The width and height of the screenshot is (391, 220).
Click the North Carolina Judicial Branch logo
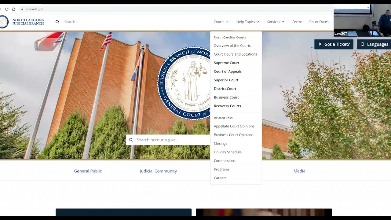22,22
